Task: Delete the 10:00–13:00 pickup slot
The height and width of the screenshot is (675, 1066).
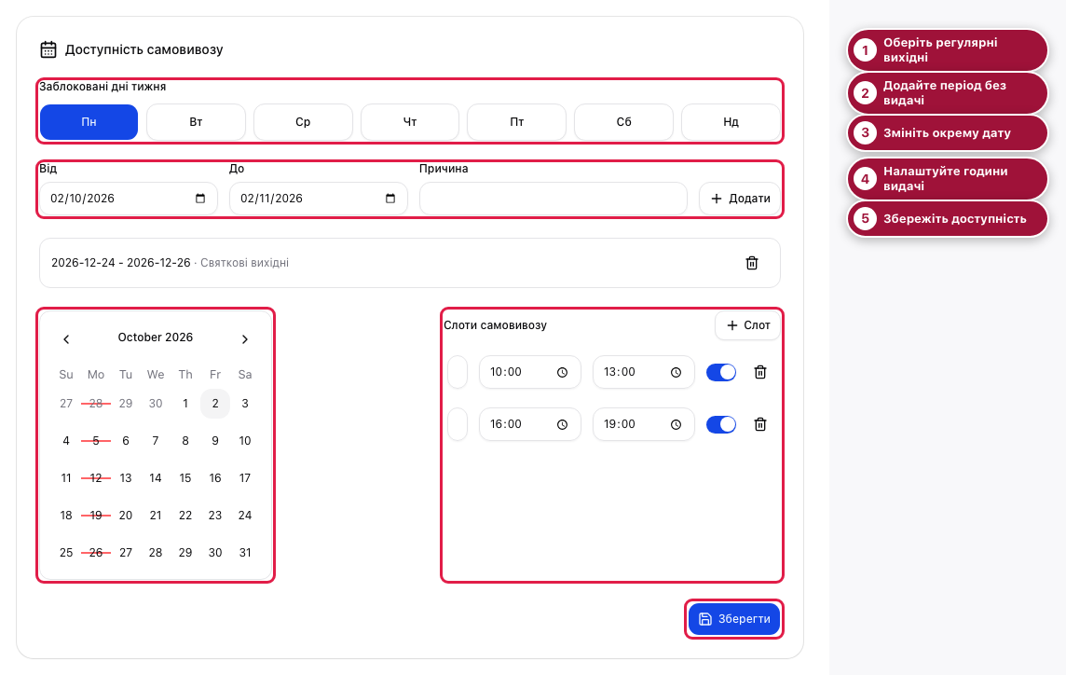Action: [760, 372]
